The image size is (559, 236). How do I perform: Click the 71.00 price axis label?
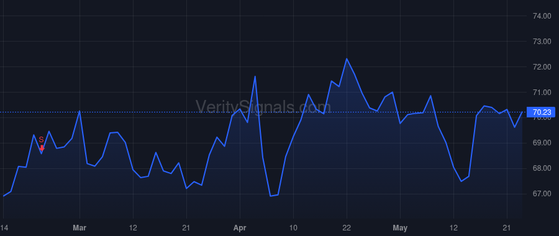[542, 93]
